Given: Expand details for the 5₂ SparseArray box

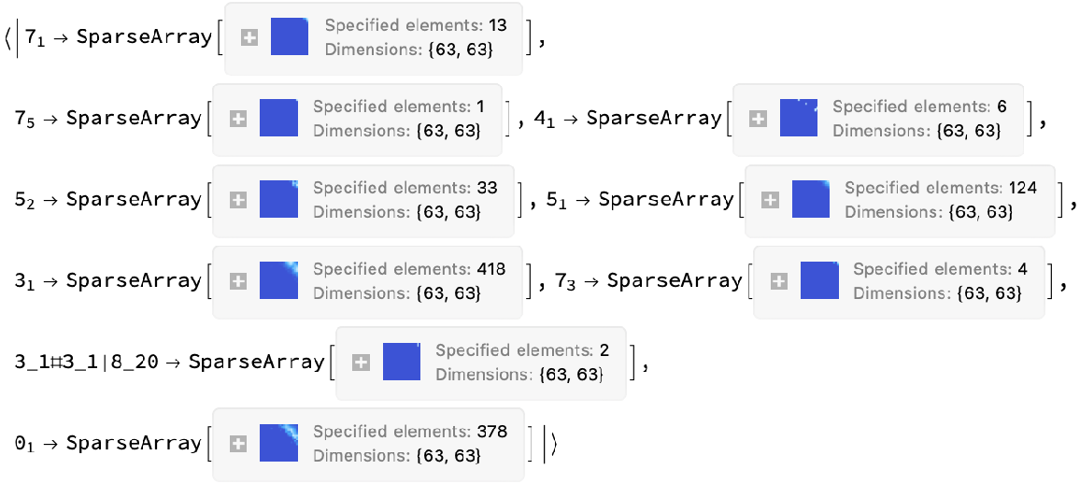Looking at the screenshot, I should [238, 200].
